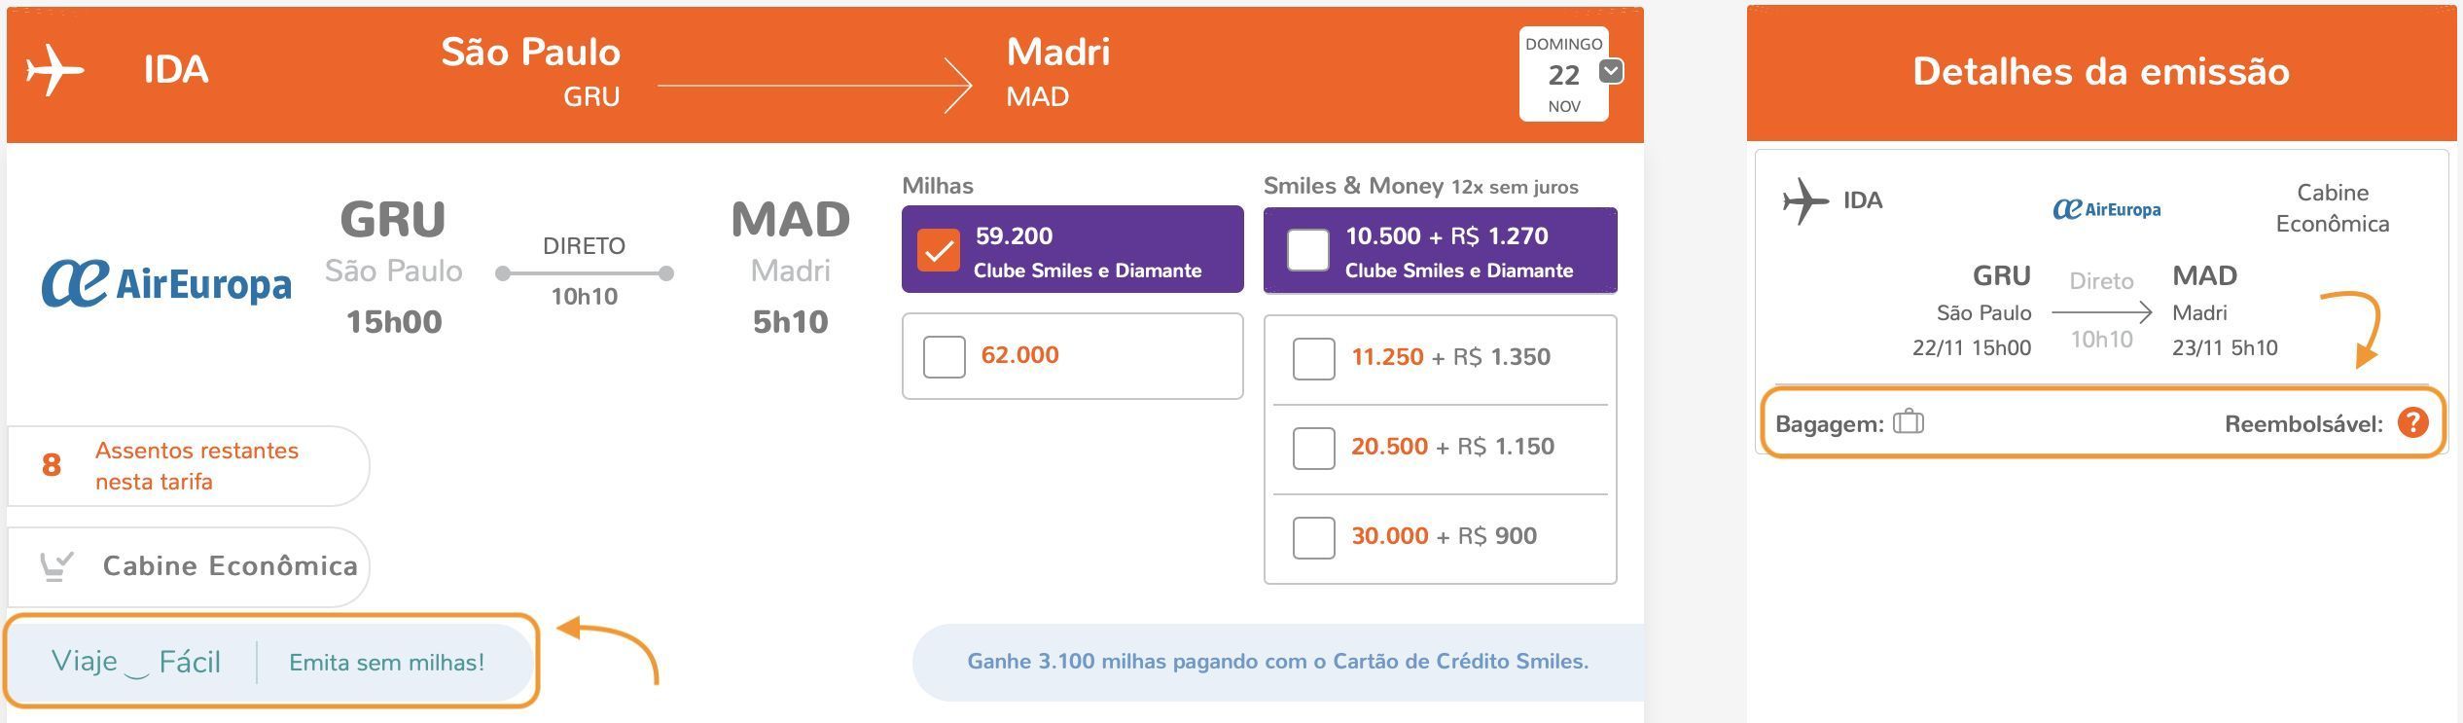The image size is (2463, 723).
Task: Click the seat icon beside Cabine Econômica
Action: [x=56, y=565]
